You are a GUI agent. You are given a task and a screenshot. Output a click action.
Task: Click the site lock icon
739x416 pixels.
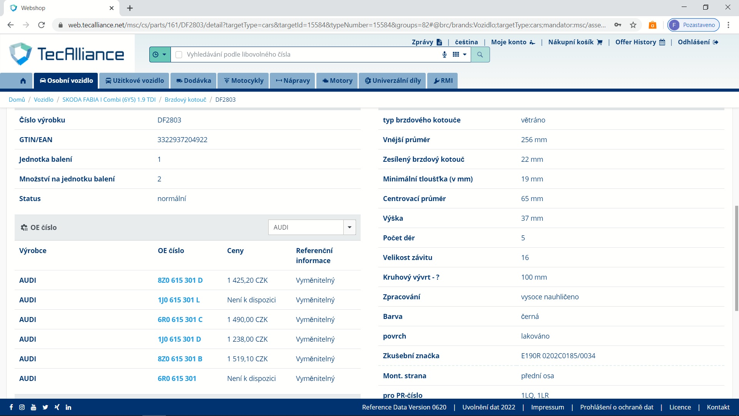(60, 25)
